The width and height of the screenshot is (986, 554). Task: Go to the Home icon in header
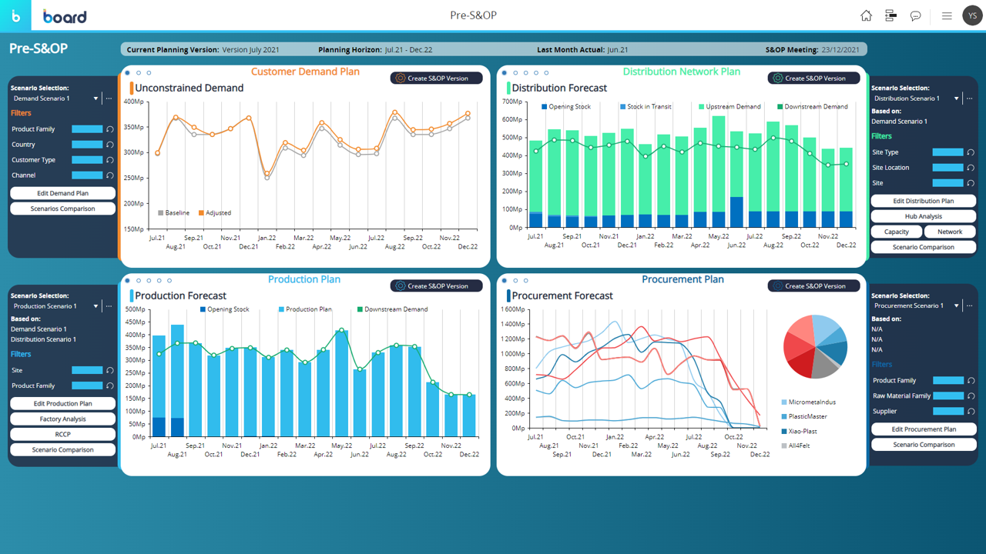[866, 16]
